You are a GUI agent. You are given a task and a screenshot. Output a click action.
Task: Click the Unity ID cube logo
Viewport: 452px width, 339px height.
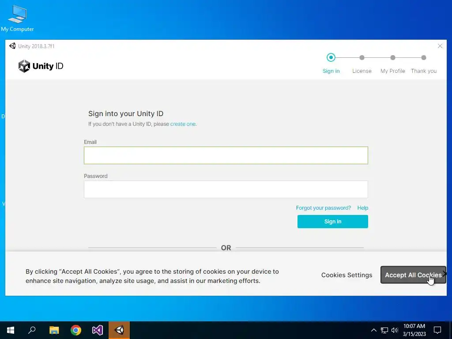coord(24,66)
